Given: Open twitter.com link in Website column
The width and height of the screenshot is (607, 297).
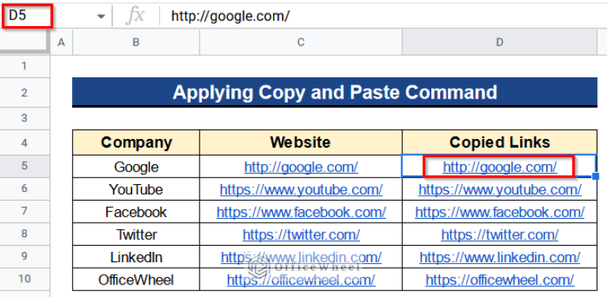Looking at the screenshot, I should (302, 234).
